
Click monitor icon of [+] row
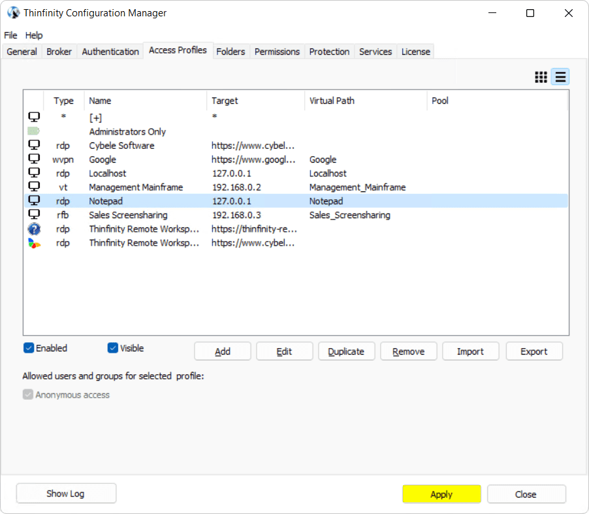pyautogui.click(x=34, y=117)
